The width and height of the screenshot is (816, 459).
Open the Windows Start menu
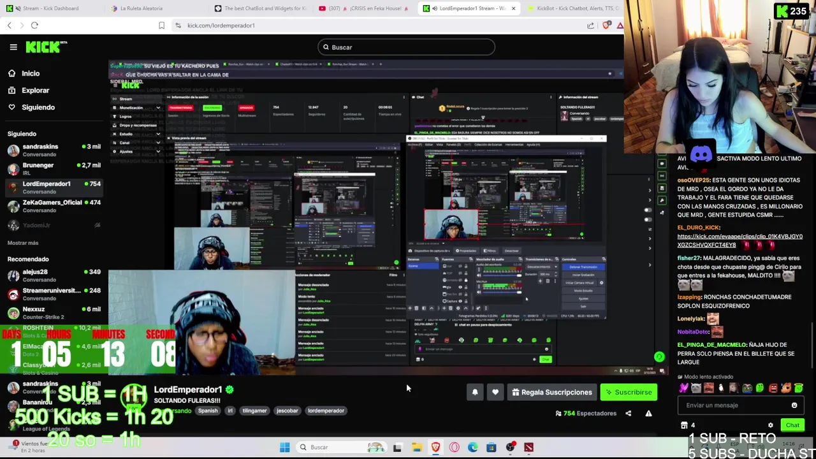pyautogui.click(x=284, y=448)
